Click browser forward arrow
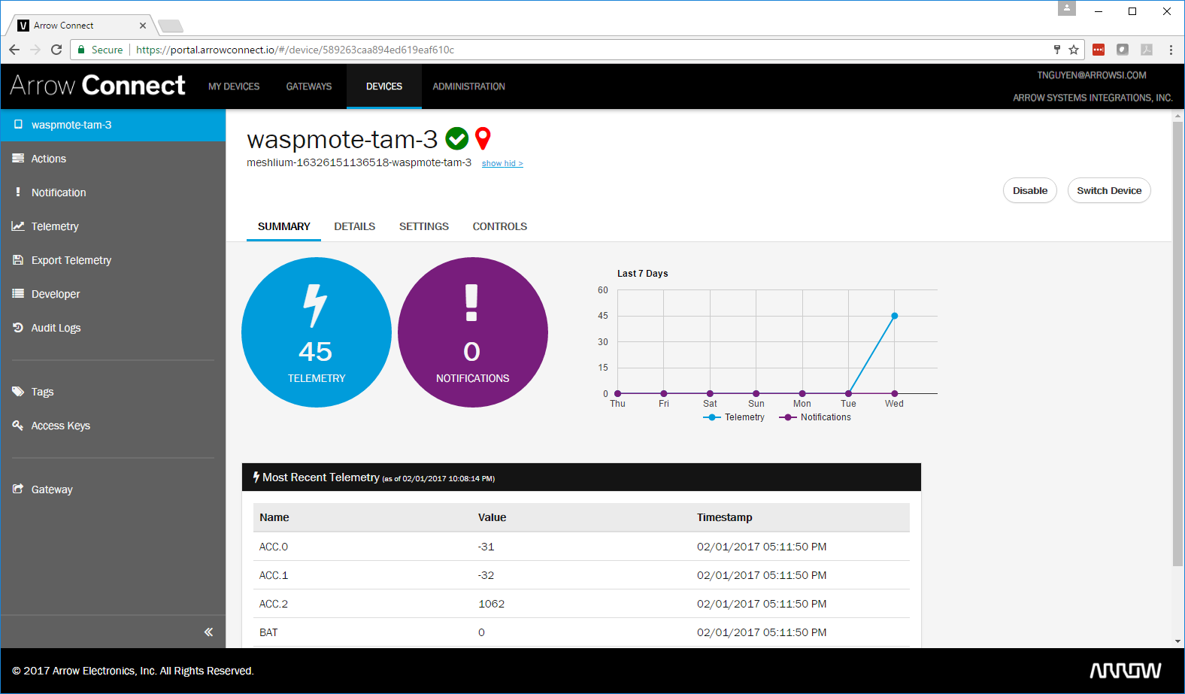Image resolution: width=1185 pixels, height=694 pixels. click(35, 50)
